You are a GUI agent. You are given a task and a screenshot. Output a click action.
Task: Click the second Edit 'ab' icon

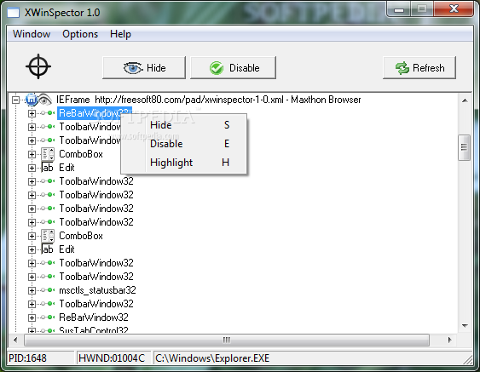[47, 249]
